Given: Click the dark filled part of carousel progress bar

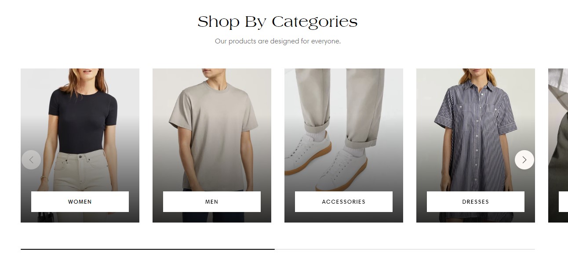Looking at the screenshot, I should [148, 249].
